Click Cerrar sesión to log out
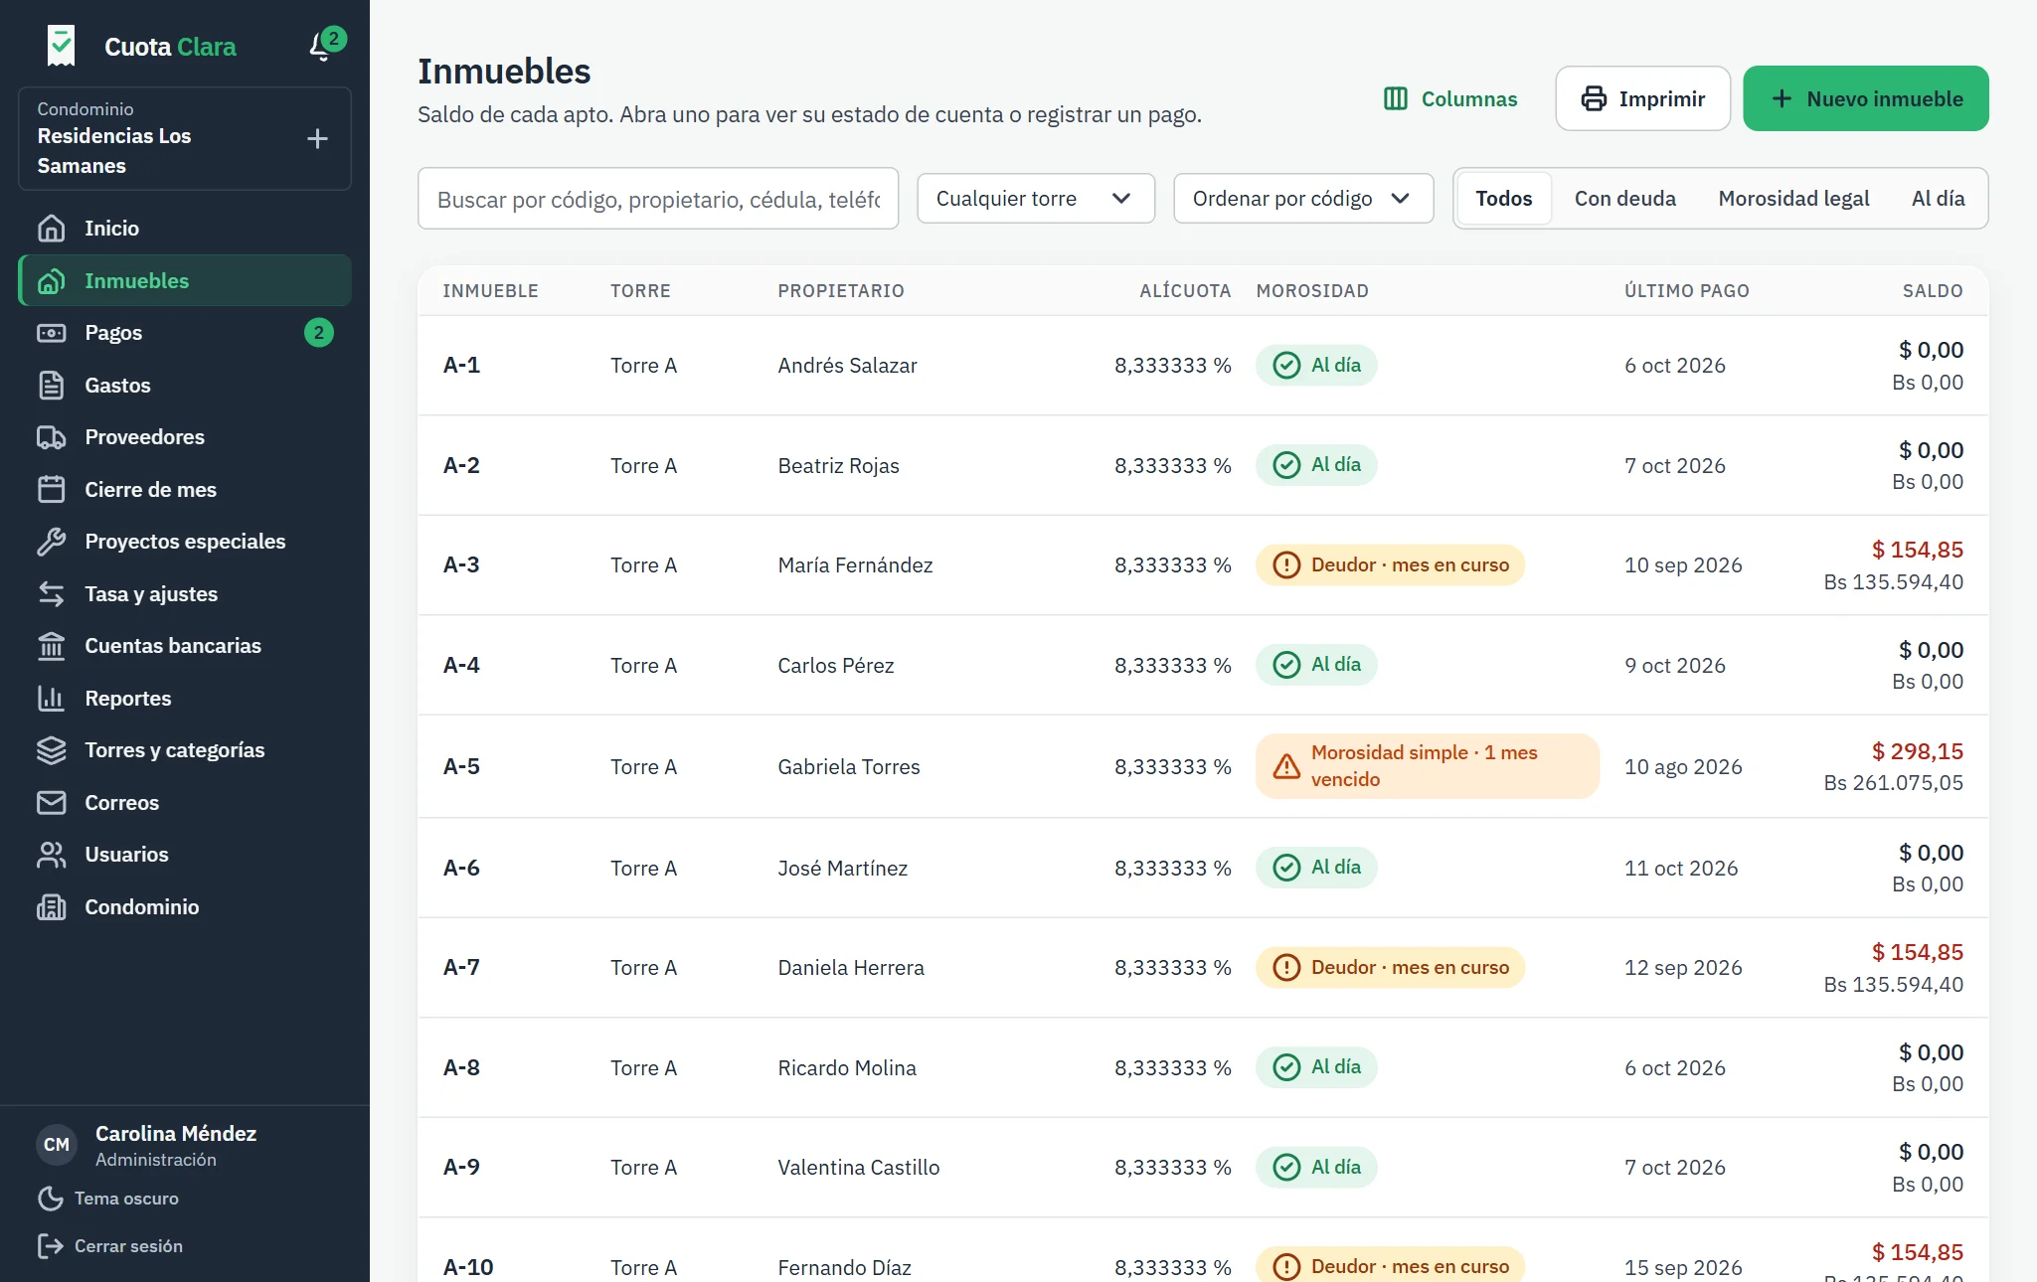Screen dimensions: 2037x1282 point(110,1246)
